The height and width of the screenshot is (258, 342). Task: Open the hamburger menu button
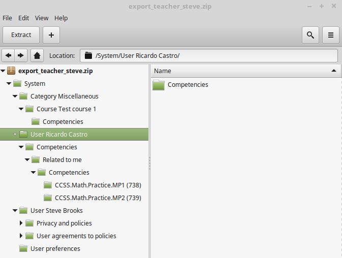pos(331,35)
